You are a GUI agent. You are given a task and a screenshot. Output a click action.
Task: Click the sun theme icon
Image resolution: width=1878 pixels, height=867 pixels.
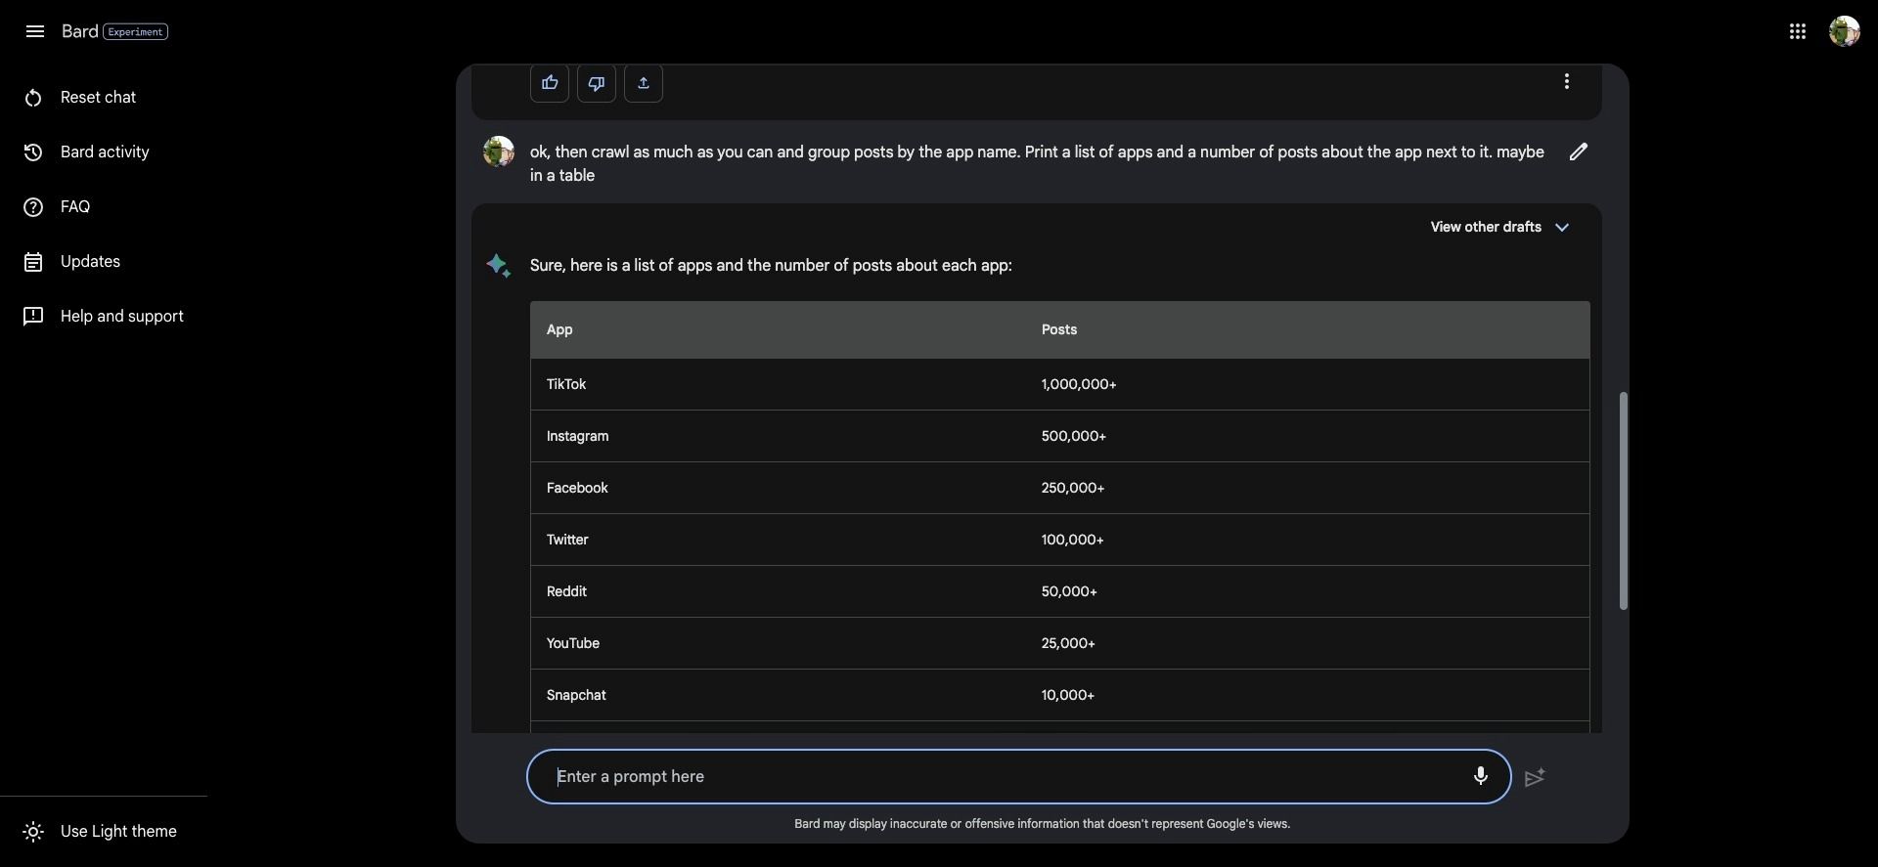(x=33, y=832)
